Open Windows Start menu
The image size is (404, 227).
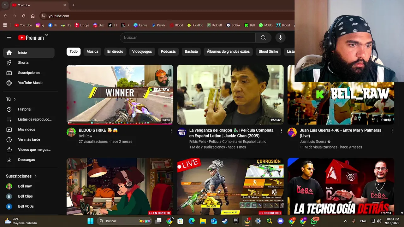90,221
